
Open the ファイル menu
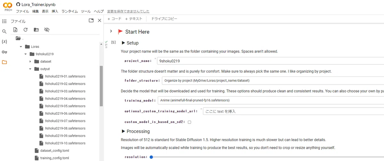[22, 11]
